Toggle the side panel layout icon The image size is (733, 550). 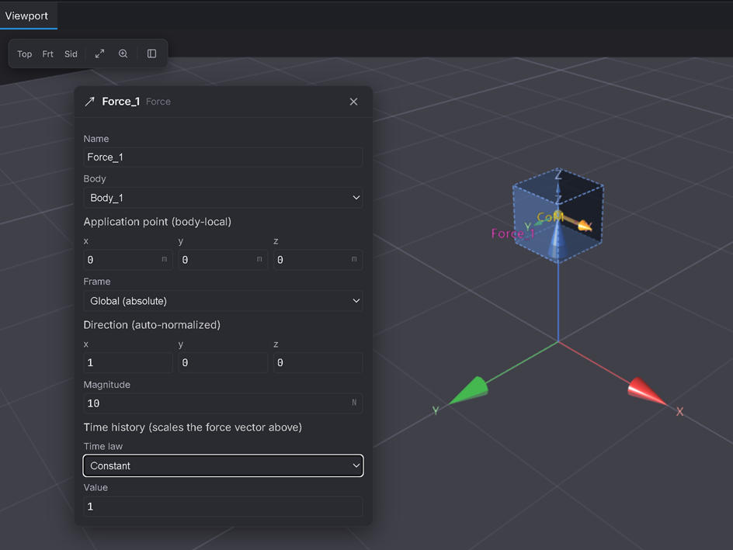coord(152,54)
